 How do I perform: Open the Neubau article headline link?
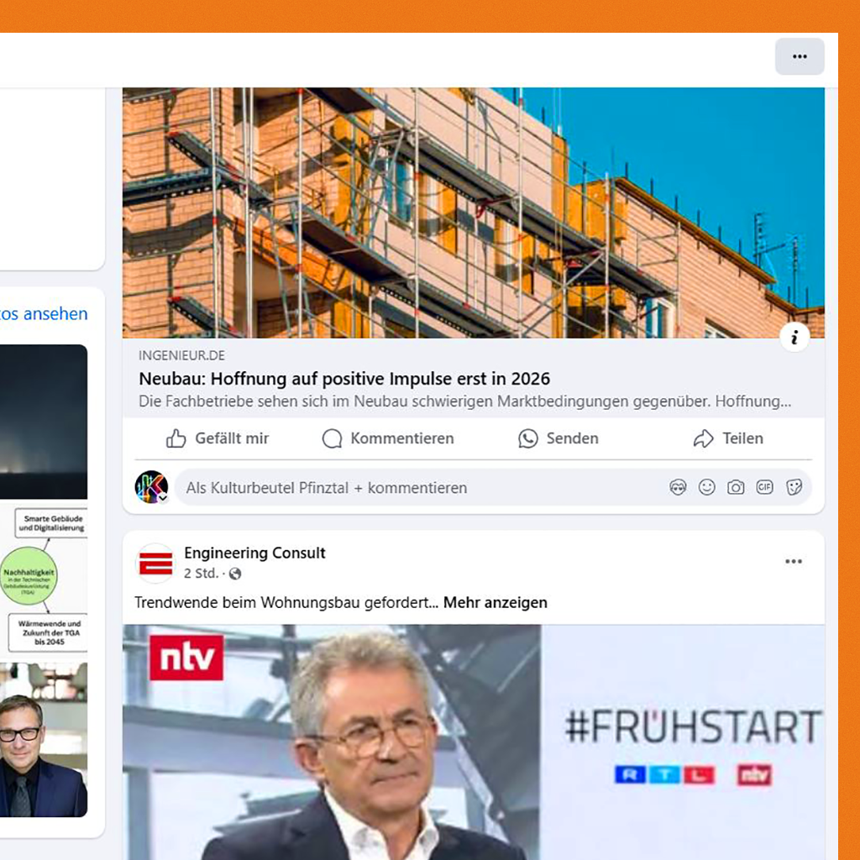(344, 379)
